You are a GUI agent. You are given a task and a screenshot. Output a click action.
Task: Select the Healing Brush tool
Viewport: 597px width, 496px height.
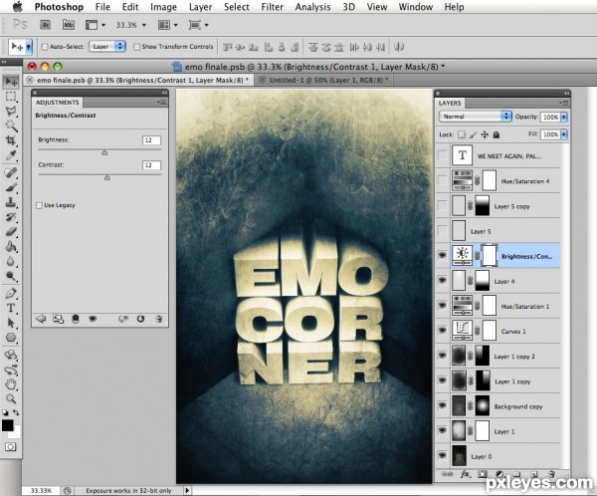[x=11, y=172]
